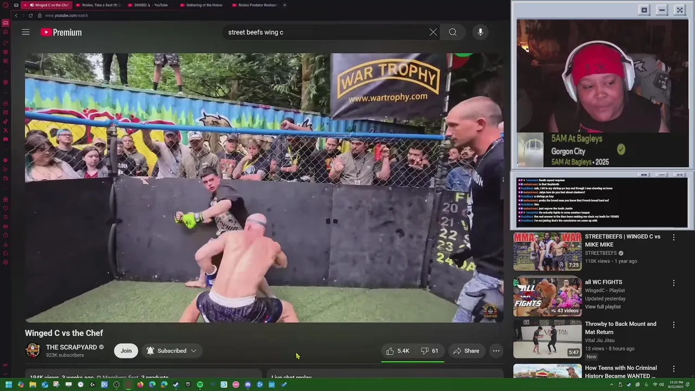Click the magnifier search button

pos(452,32)
